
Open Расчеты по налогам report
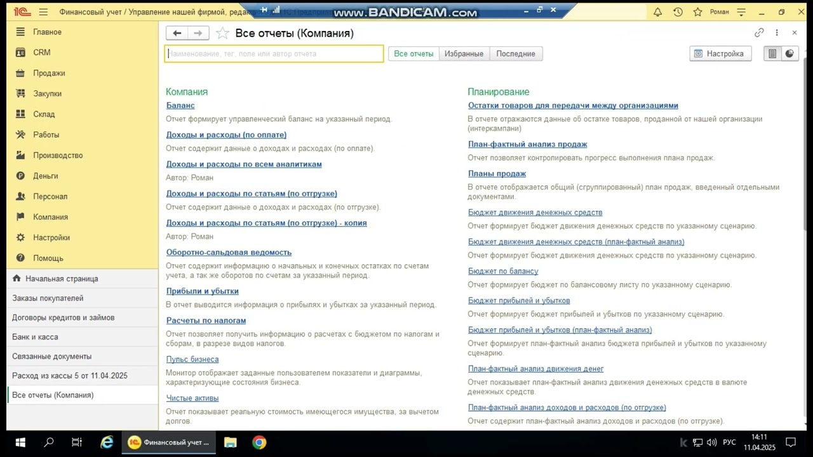(x=206, y=321)
